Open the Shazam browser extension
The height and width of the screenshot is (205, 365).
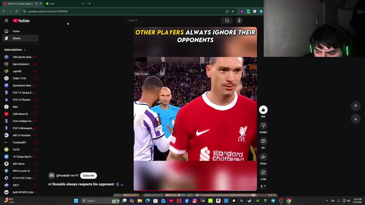click(261, 11)
